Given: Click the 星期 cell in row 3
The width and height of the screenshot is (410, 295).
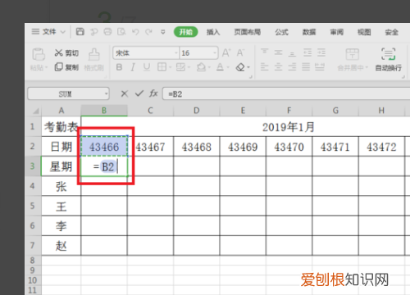Looking at the screenshot, I should [61, 166].
